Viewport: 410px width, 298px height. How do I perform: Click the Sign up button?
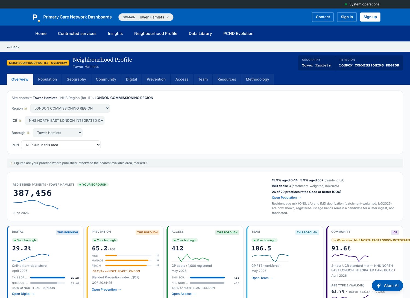pyautogui.click(x=370, y=17)
